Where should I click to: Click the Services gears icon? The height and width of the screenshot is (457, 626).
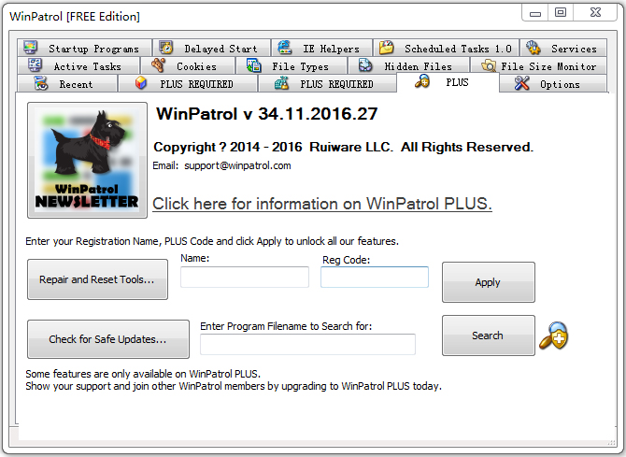(x=533, y=48)
